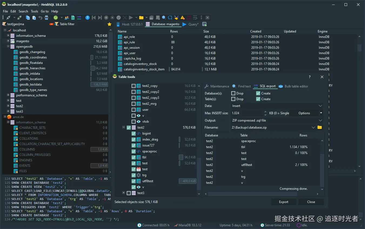365x229 pixels.
Task: Expand the performance_schema tree node
Action: (x=8, y=95)
